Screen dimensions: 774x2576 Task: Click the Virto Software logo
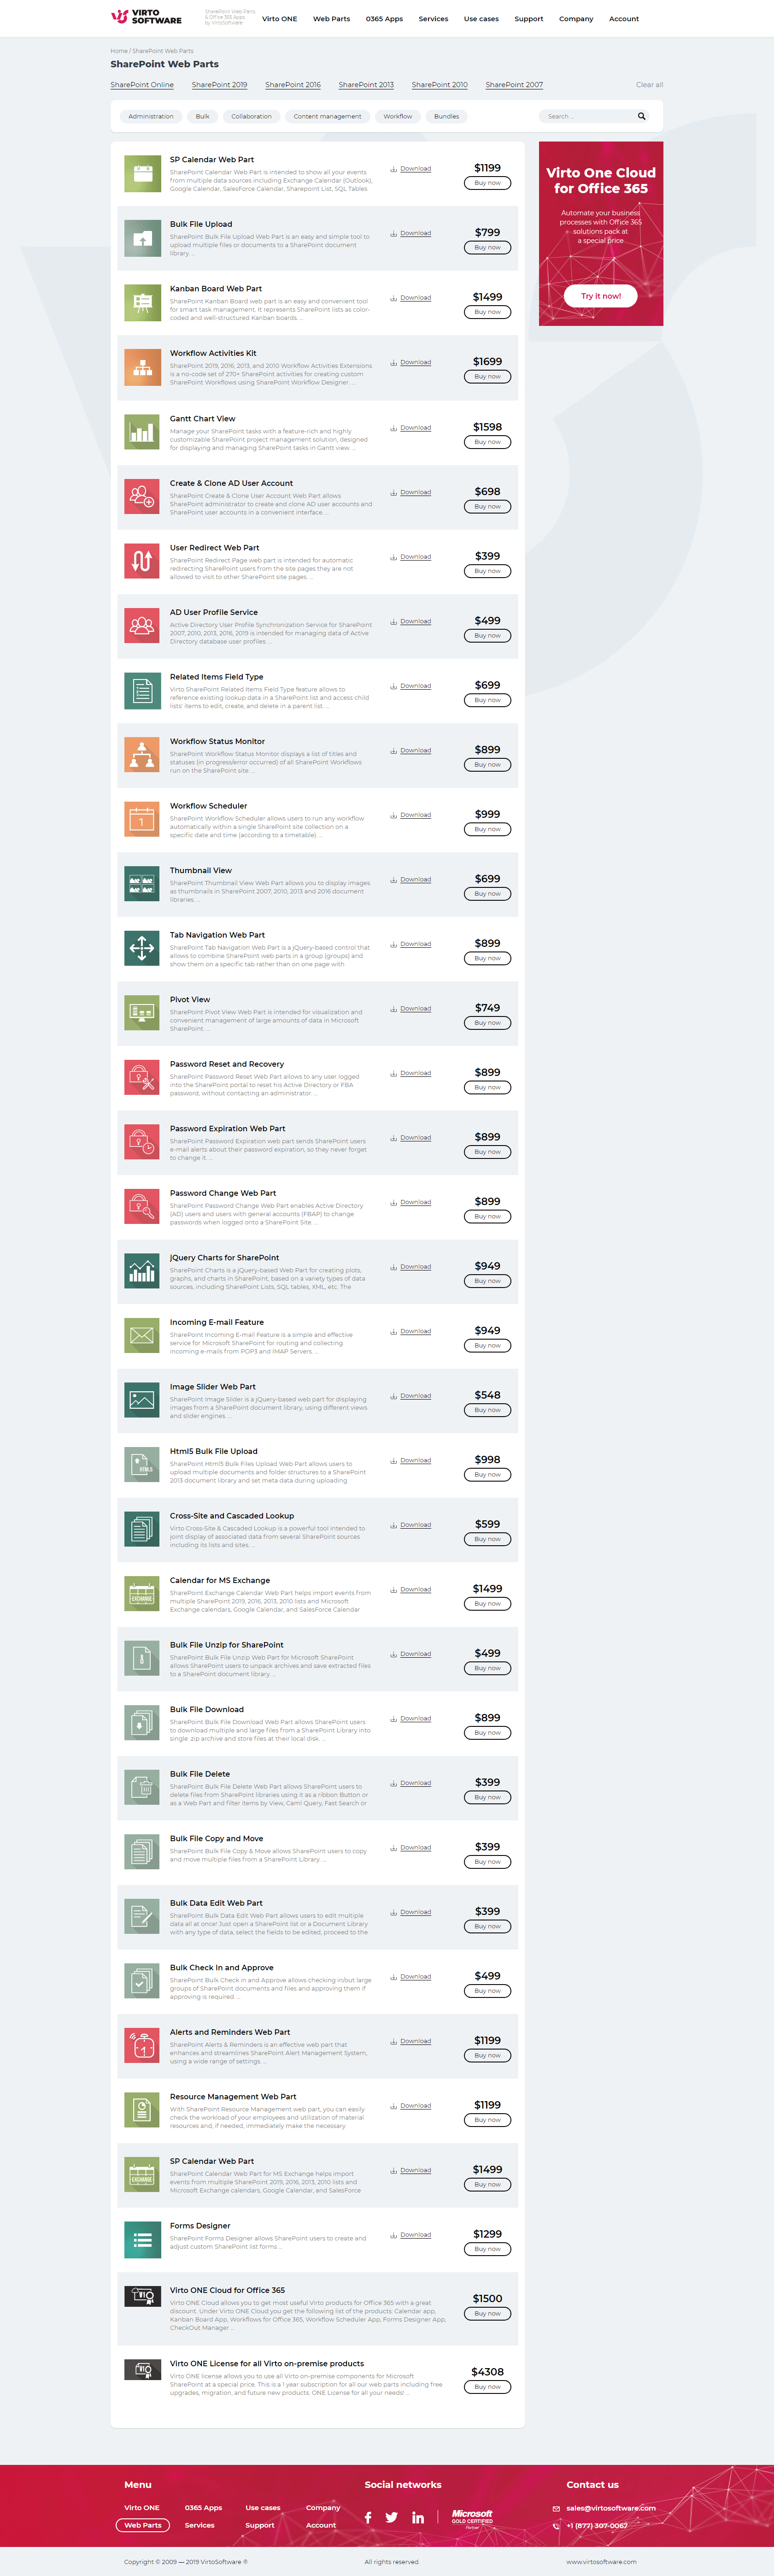146,17
